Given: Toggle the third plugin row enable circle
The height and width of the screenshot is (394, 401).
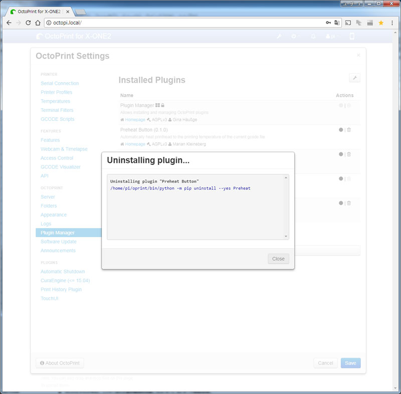Looking at the screenshot, I should coord(341,154).
